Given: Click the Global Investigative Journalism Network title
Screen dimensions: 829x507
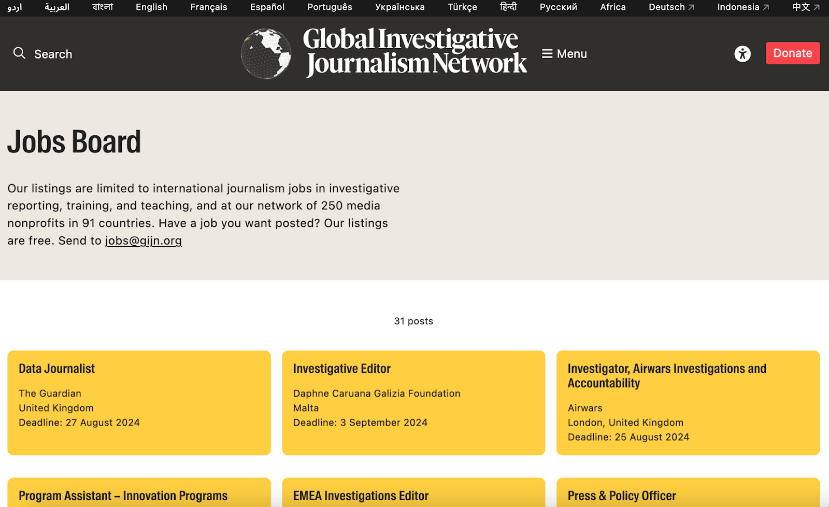Looking at the screenshot, I should [415, 52].
